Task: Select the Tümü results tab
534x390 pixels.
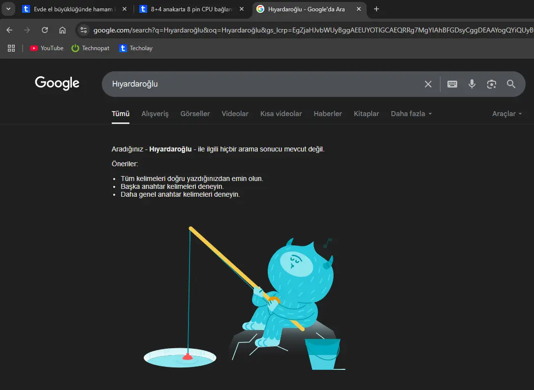Action: tap(121, 114)
